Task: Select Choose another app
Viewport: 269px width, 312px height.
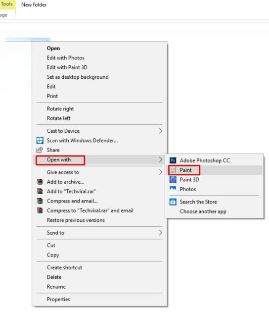Action: point(203,211)
